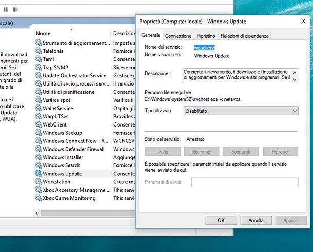Viewport: 313px width, 252px height.
Task: Click gear icon beside Utilità di avvio processi
Action: (x=38, y=83)
